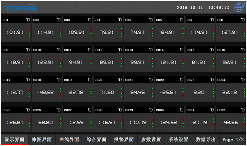The image size is (247, 146).
Task: Select CH19 reading 22.78
Action: [76, 92]
